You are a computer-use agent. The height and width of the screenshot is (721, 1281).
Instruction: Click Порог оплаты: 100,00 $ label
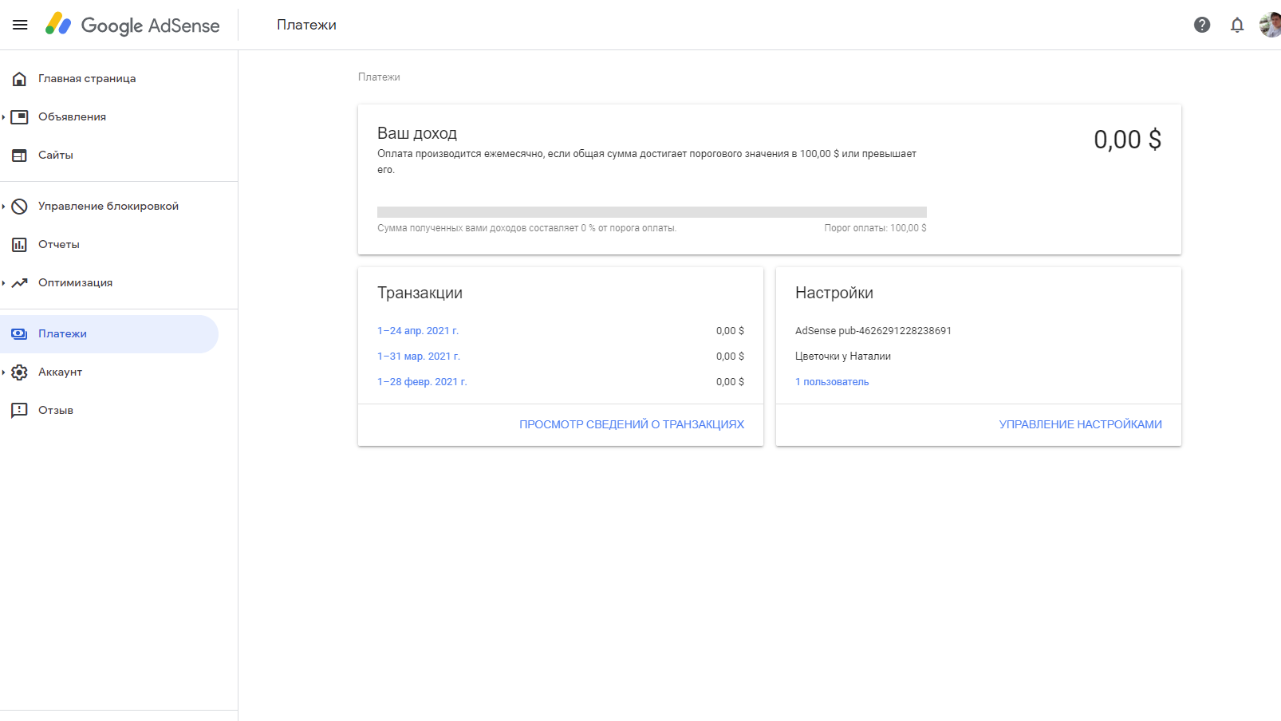pos(875,228)
